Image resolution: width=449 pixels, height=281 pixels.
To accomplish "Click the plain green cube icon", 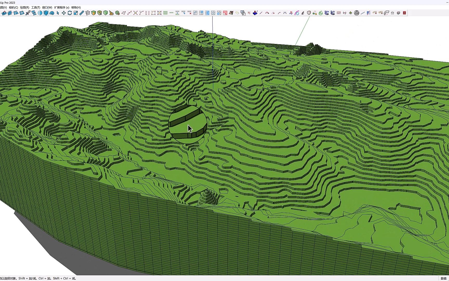I will (105, 13).
